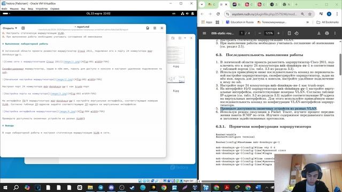Click the Activities pill in Fedora top bar
Screen dimensions: 342x192
tap(6, 13)
